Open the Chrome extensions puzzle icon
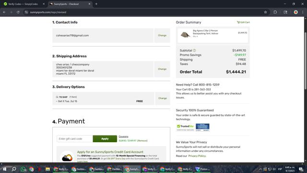Viewport: 307px width, 173px height. 275,12
